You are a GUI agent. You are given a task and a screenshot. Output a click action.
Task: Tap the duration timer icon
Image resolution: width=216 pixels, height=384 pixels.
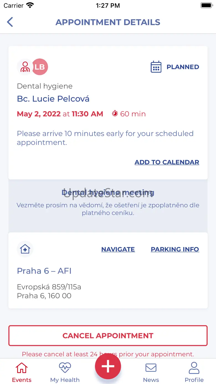click(x=115, y=114)
